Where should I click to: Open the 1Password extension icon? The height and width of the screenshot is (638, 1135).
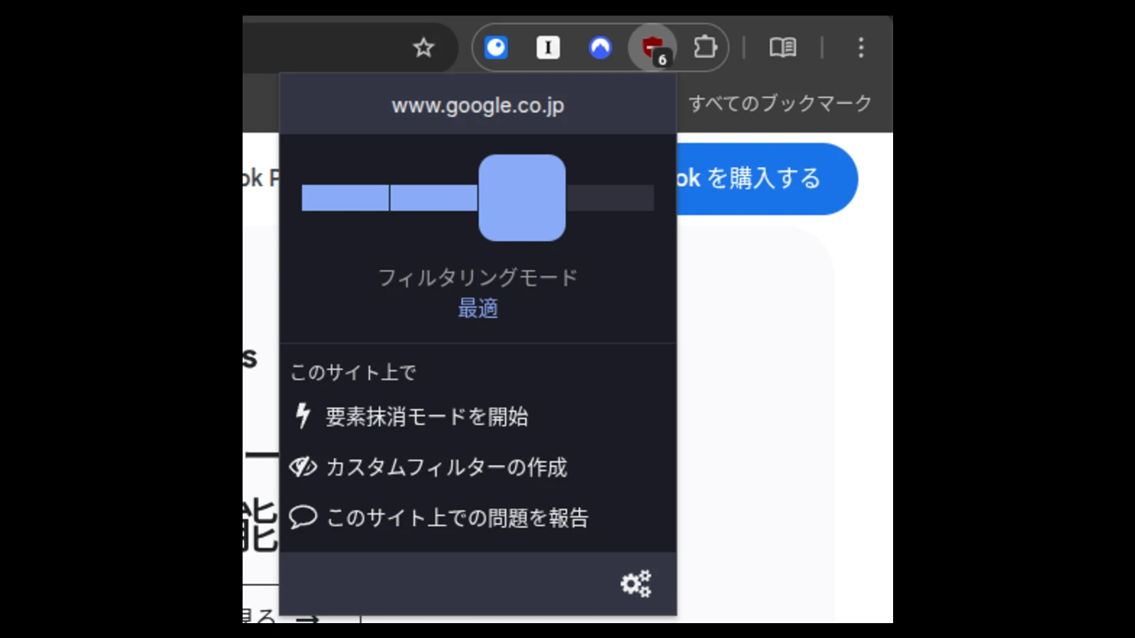tap(496, 47)
